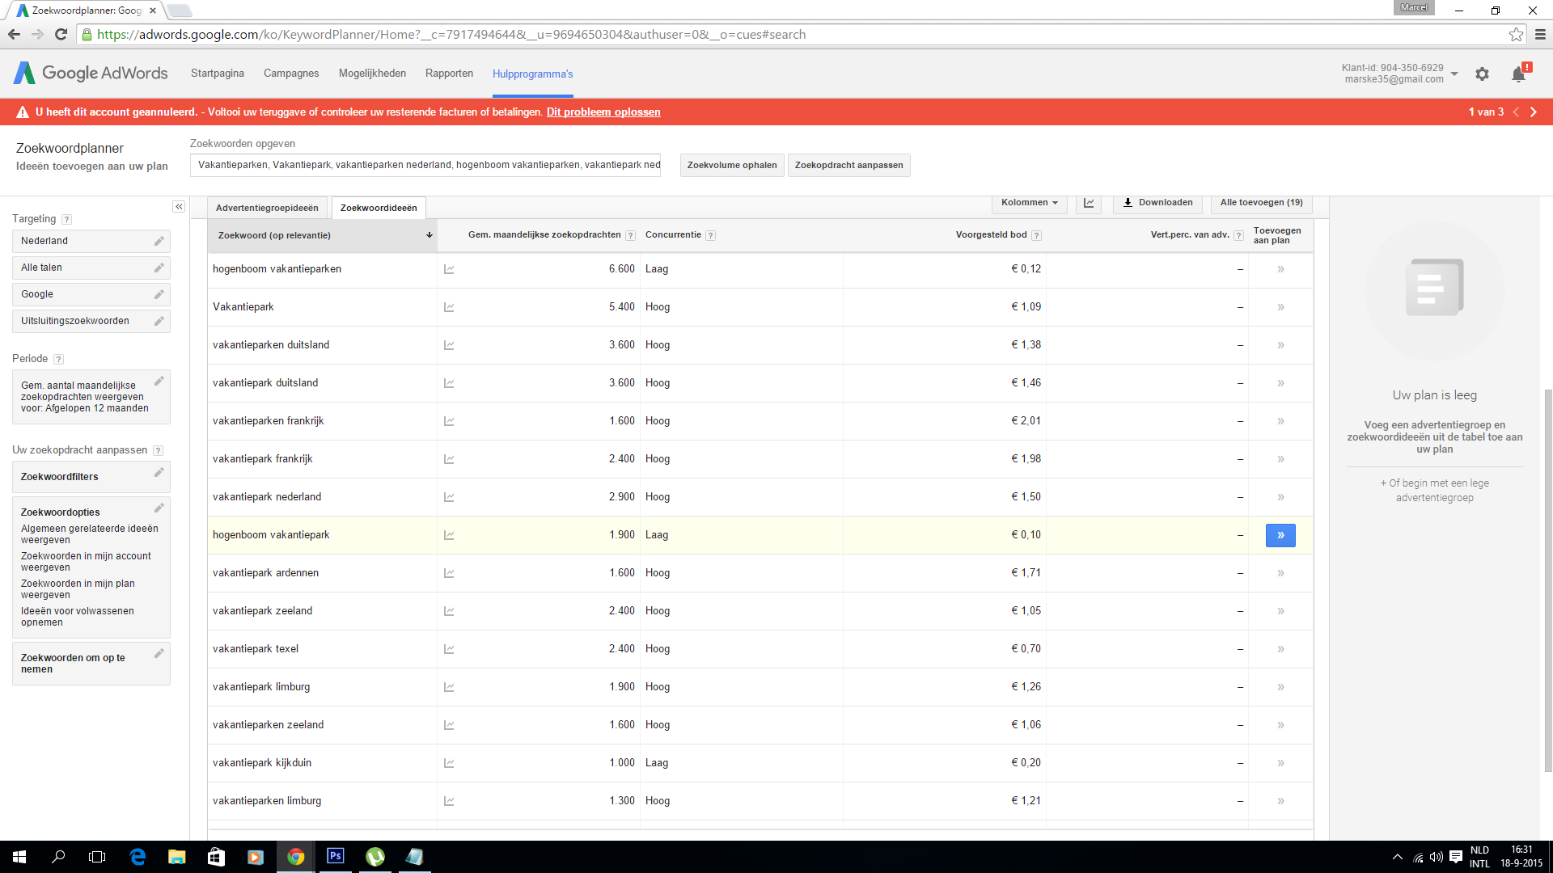Screen dimensions: 1553x873
Task: Open trend chart for Vakantiepark row
Action: [449, 307]
